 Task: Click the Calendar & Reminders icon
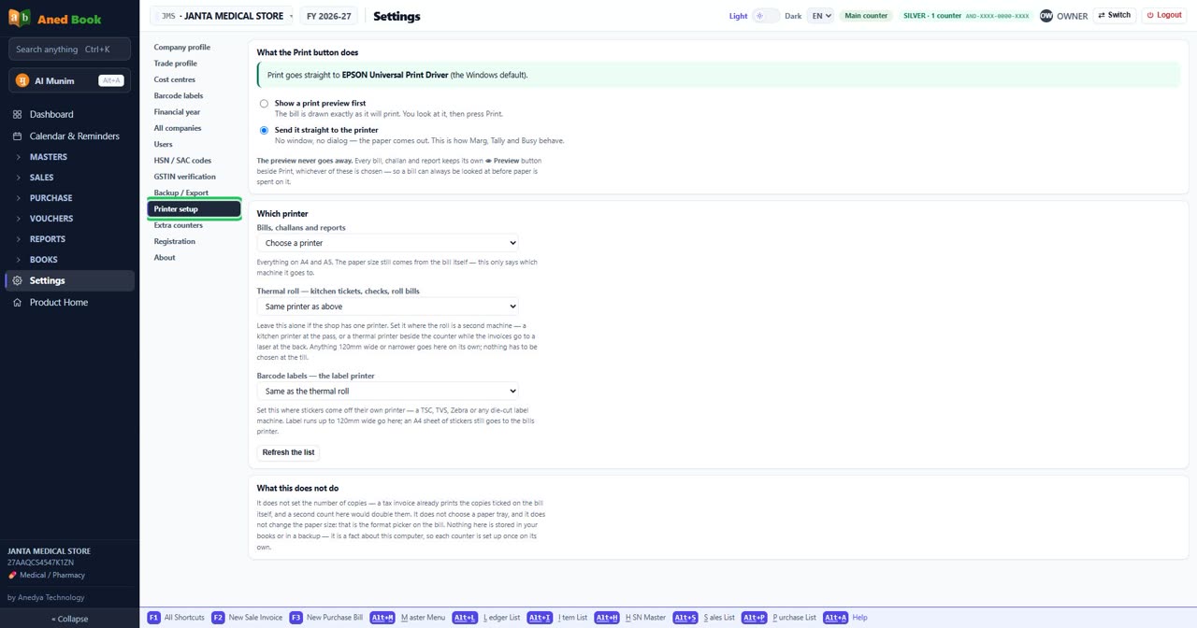pyautogui.click(x=17, y=136)
